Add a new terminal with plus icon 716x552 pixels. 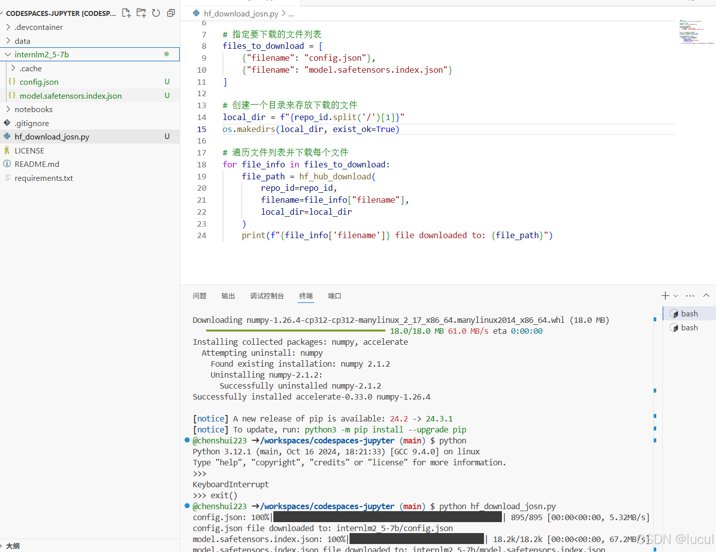coord(665,295)
